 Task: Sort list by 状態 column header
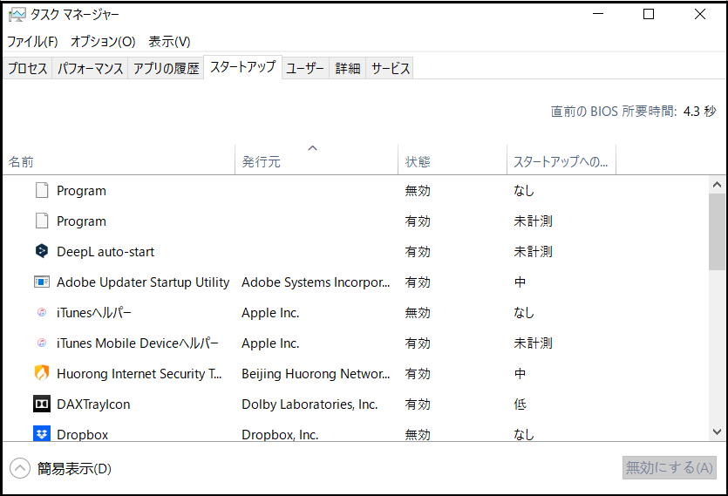418,162
